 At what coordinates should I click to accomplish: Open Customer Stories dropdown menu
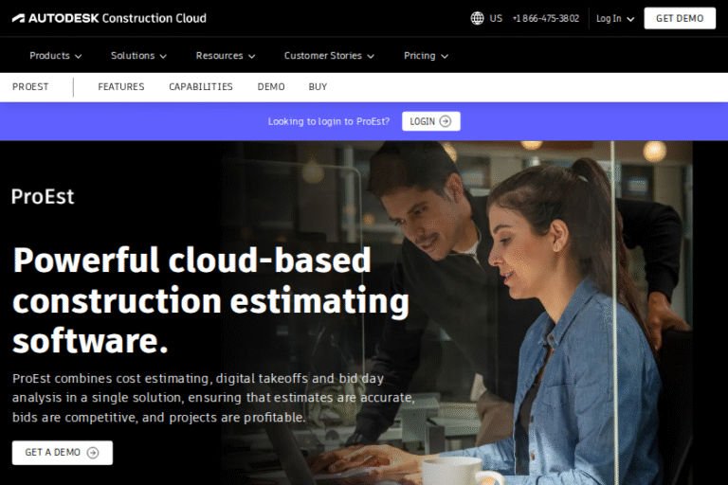pos(329,56)
